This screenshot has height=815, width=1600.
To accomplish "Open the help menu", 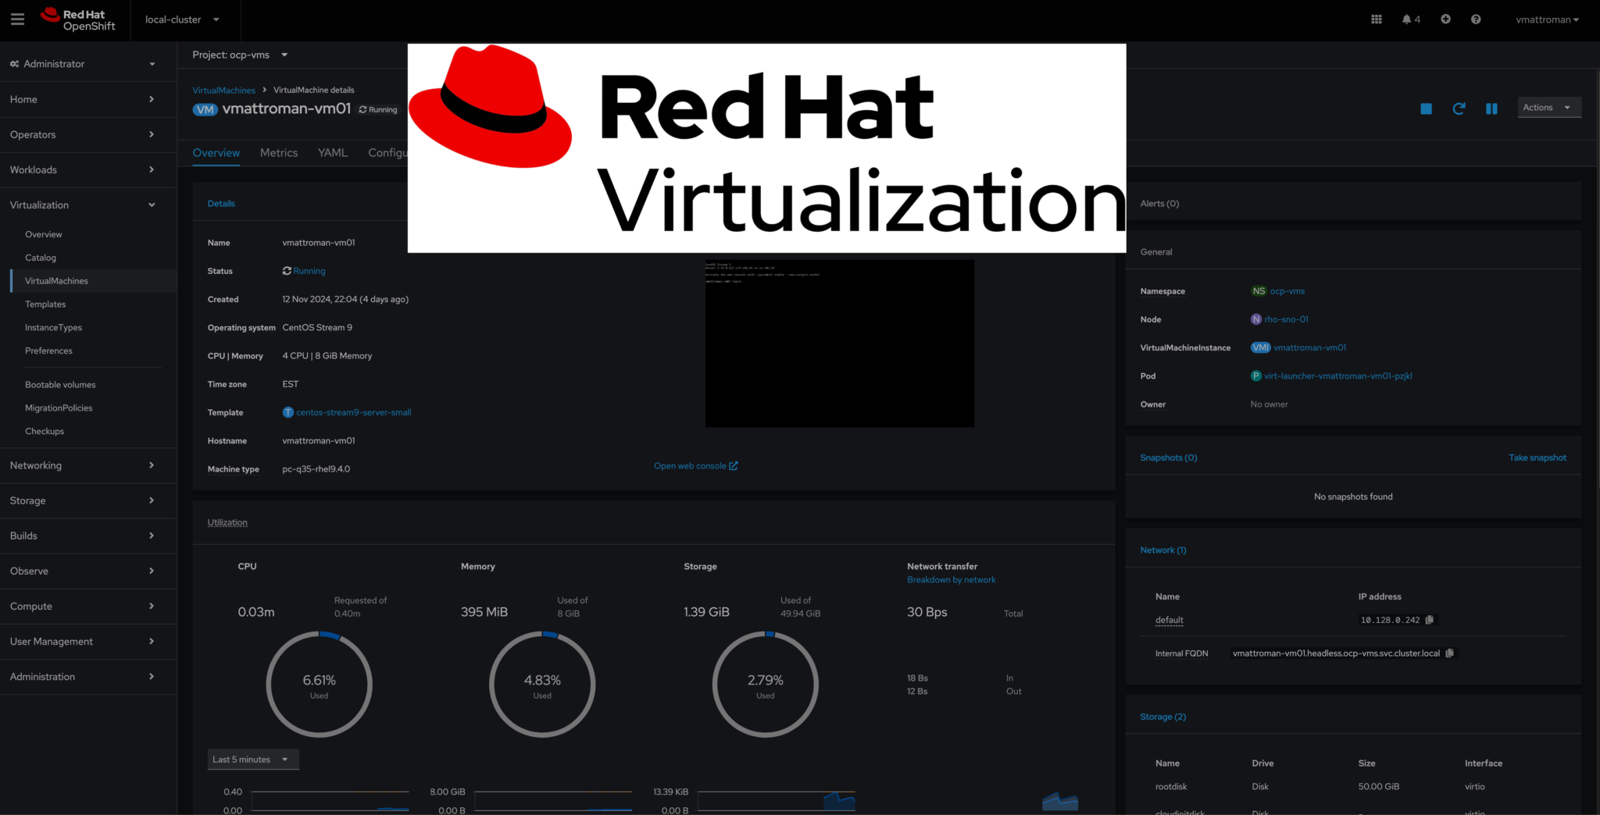I will (x=1476, y=19).
